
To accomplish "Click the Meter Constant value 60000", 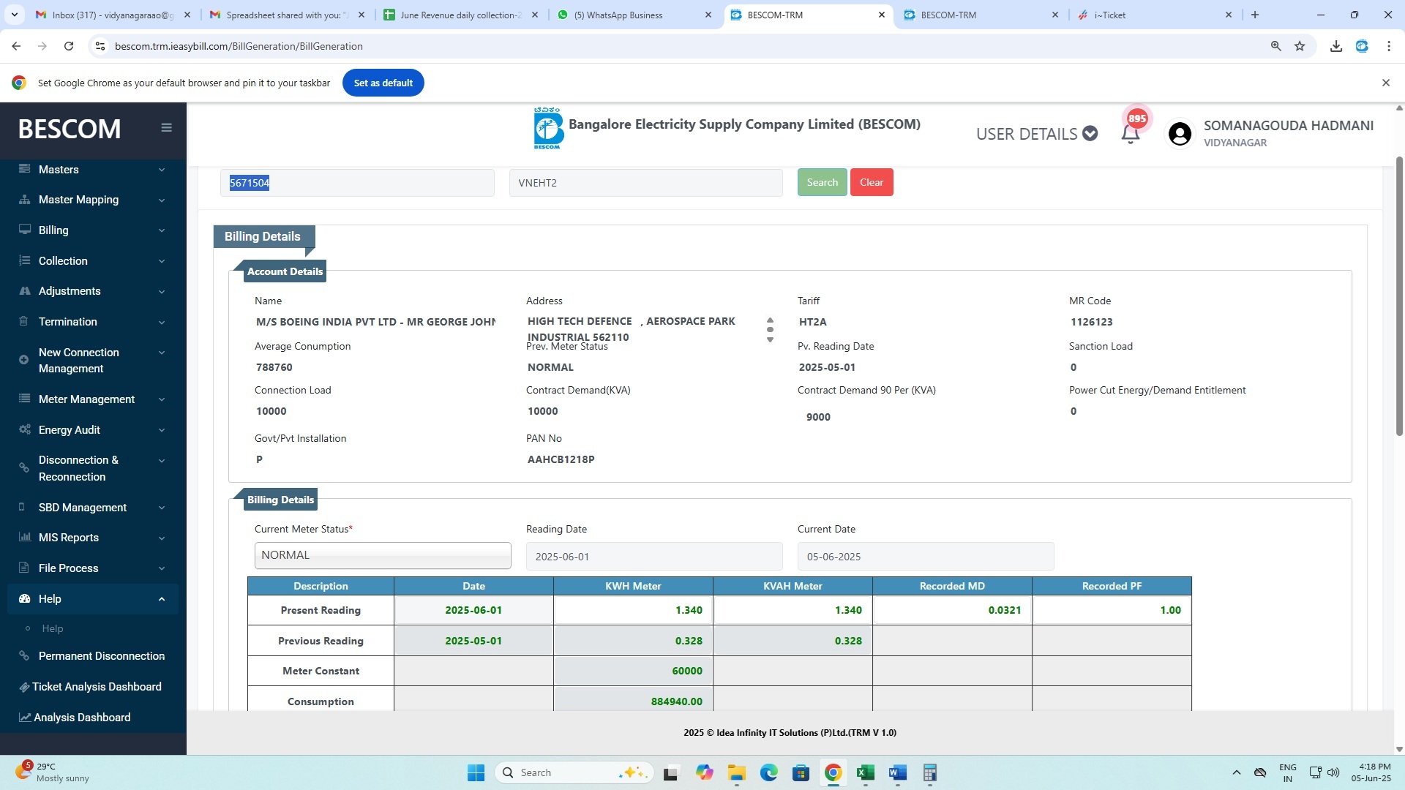I will click(x=686, y=671).
